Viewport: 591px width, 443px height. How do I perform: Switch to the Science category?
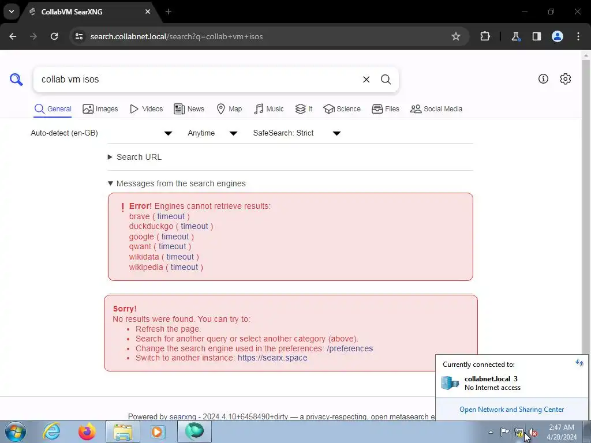(342, 109)
